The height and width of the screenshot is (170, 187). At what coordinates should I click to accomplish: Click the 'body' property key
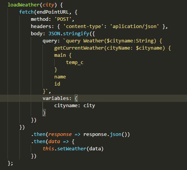[37, 34]
